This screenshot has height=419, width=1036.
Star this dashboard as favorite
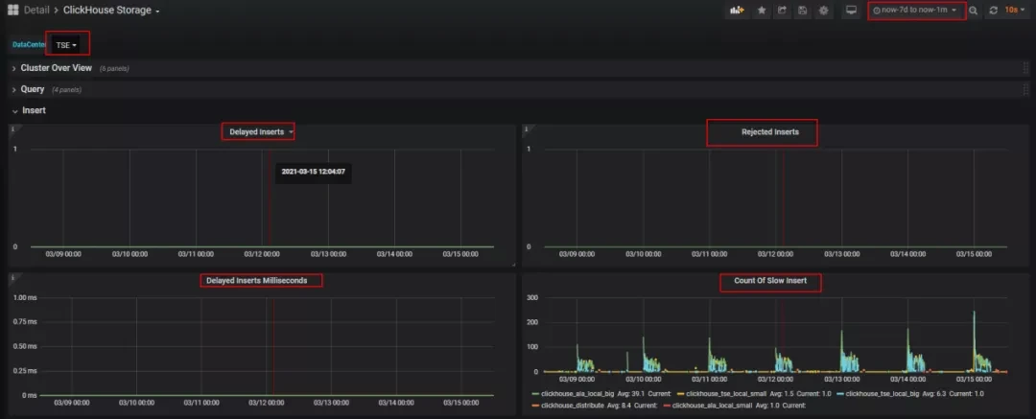tap(762, 11)
